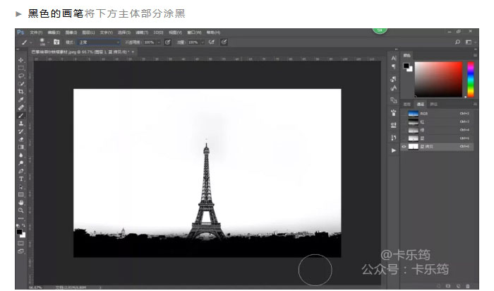494x291 pixels.
Task: Toggle visibility of the RGB channel
Action: pyautogui.click(x=404, y=114)
